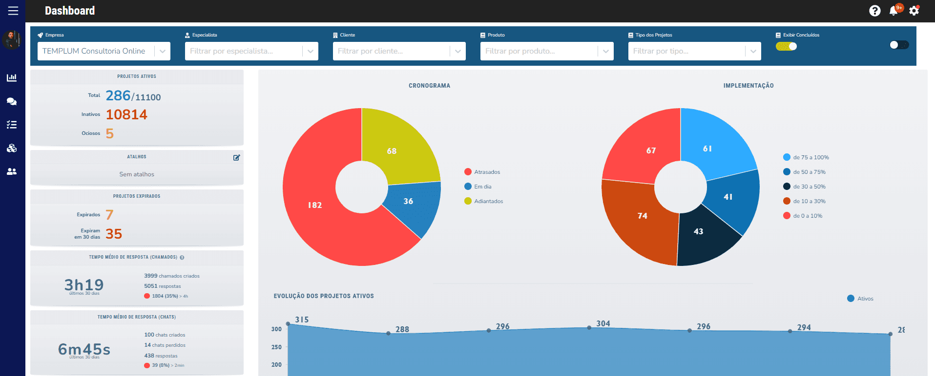Open the cubes products sidebar icon
Image resolution: width=935 pixels, height=376 pixels.
pos(12,148)
